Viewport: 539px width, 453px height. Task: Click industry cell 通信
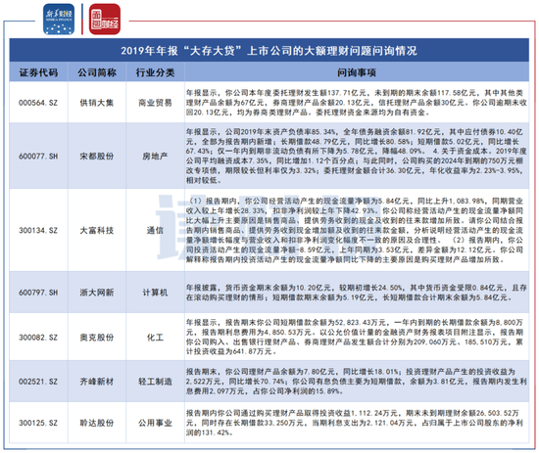point(155,230)
